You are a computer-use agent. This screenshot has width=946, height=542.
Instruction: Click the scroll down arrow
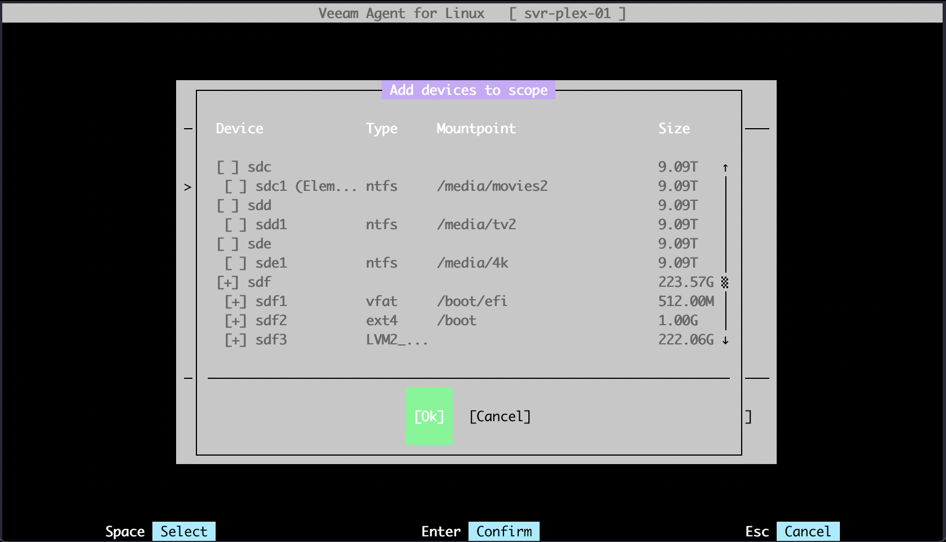tap(725, 340)
